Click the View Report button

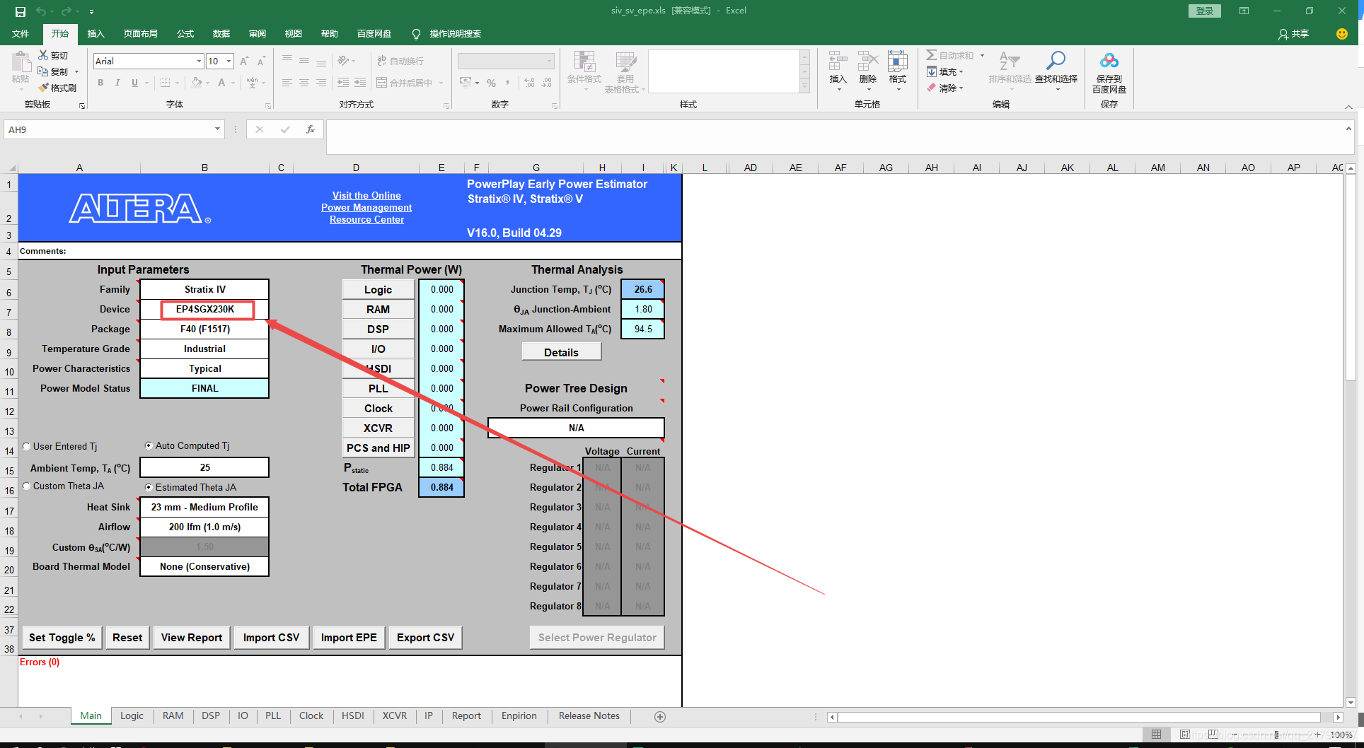point(192,638)
